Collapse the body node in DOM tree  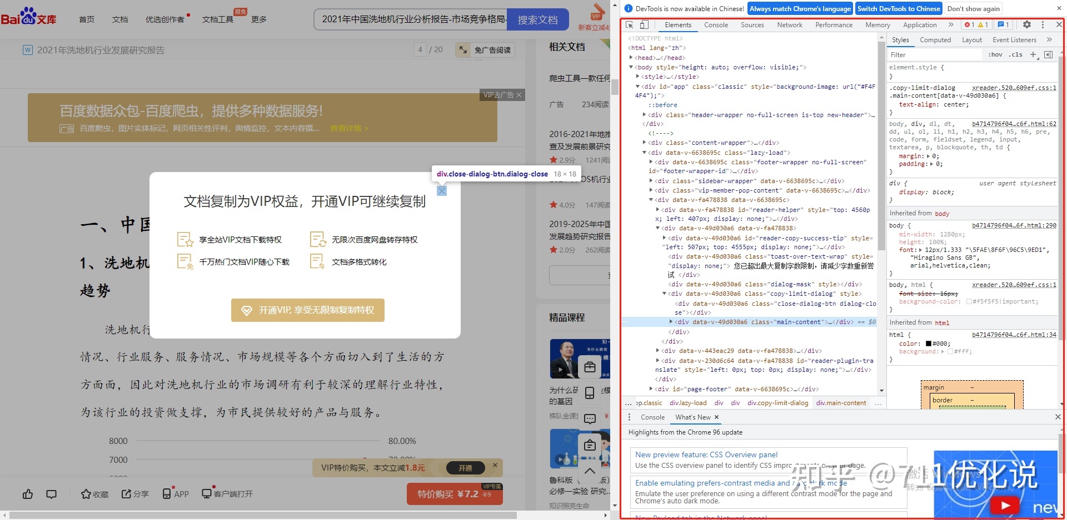pyautogui.click(x=631, y=67)
